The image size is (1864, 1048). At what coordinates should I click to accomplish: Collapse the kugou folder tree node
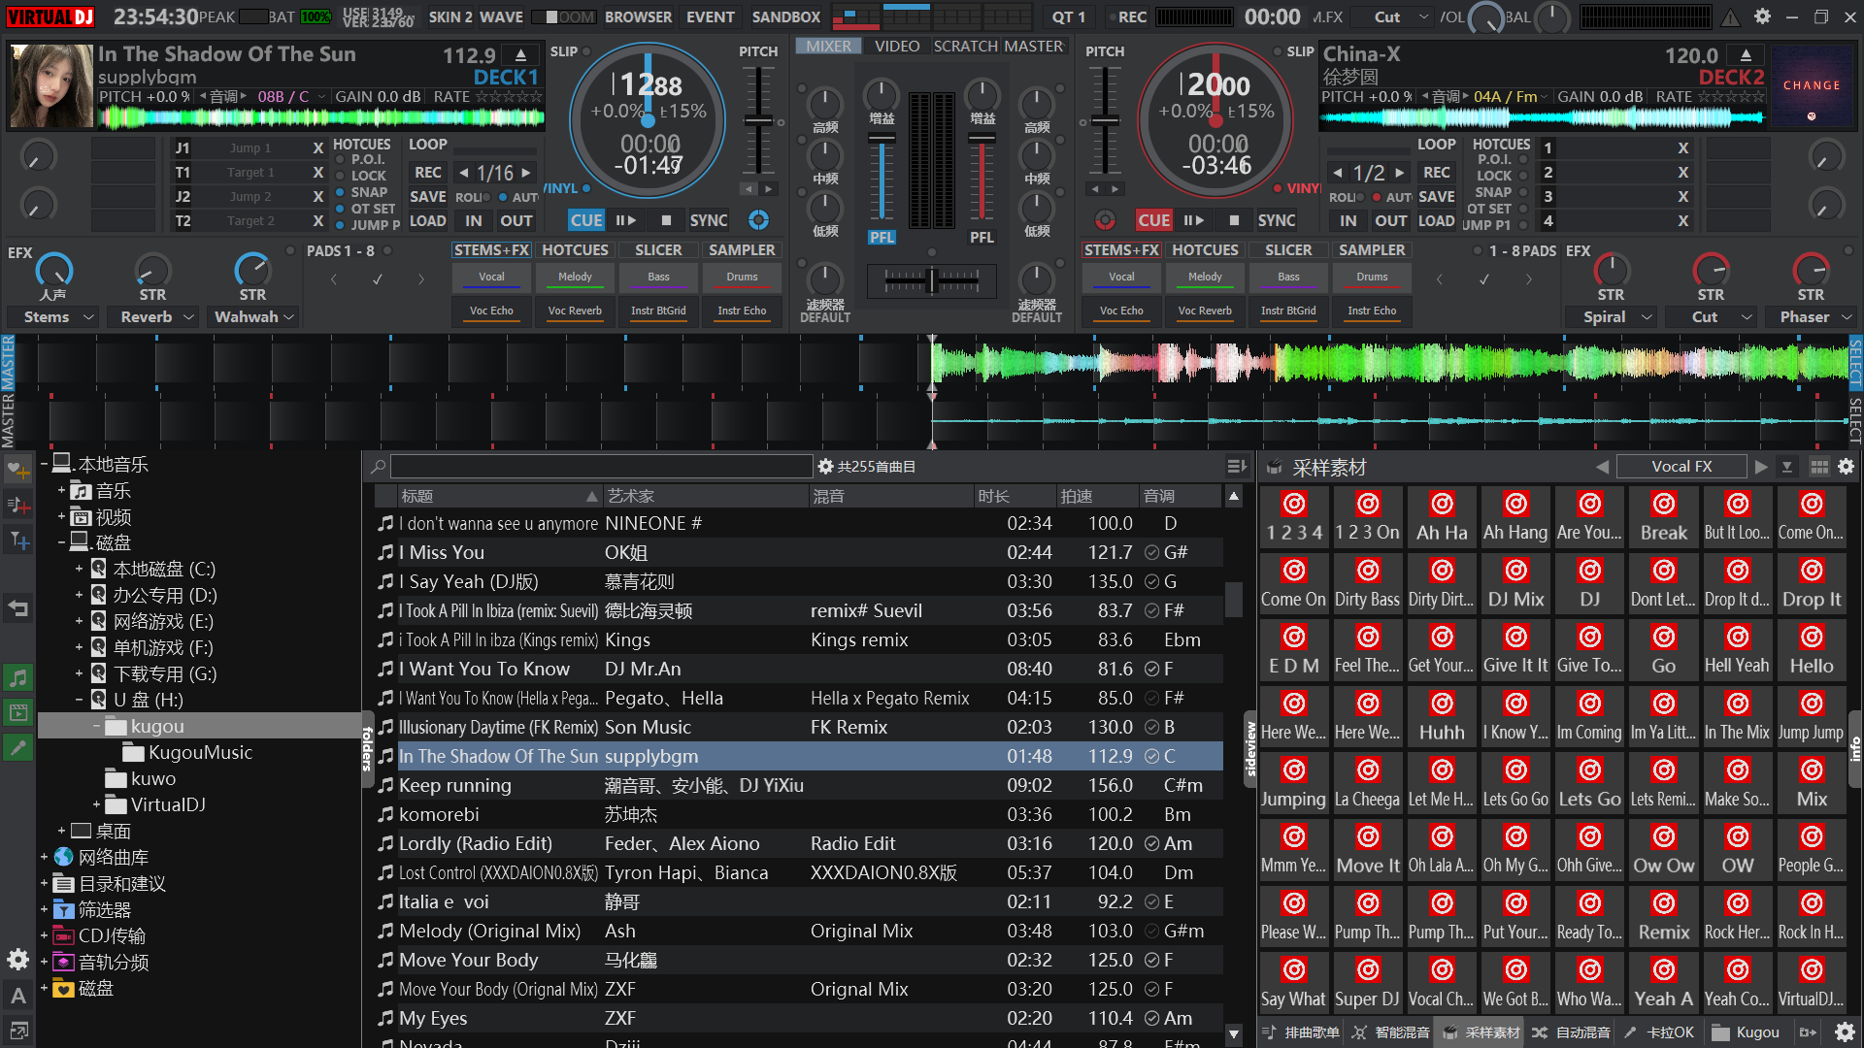tap(96, 727)
